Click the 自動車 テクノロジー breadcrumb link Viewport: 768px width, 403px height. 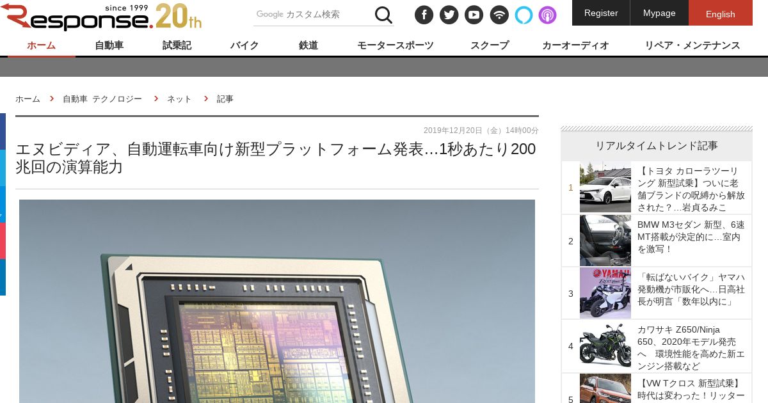pos(102,99)
